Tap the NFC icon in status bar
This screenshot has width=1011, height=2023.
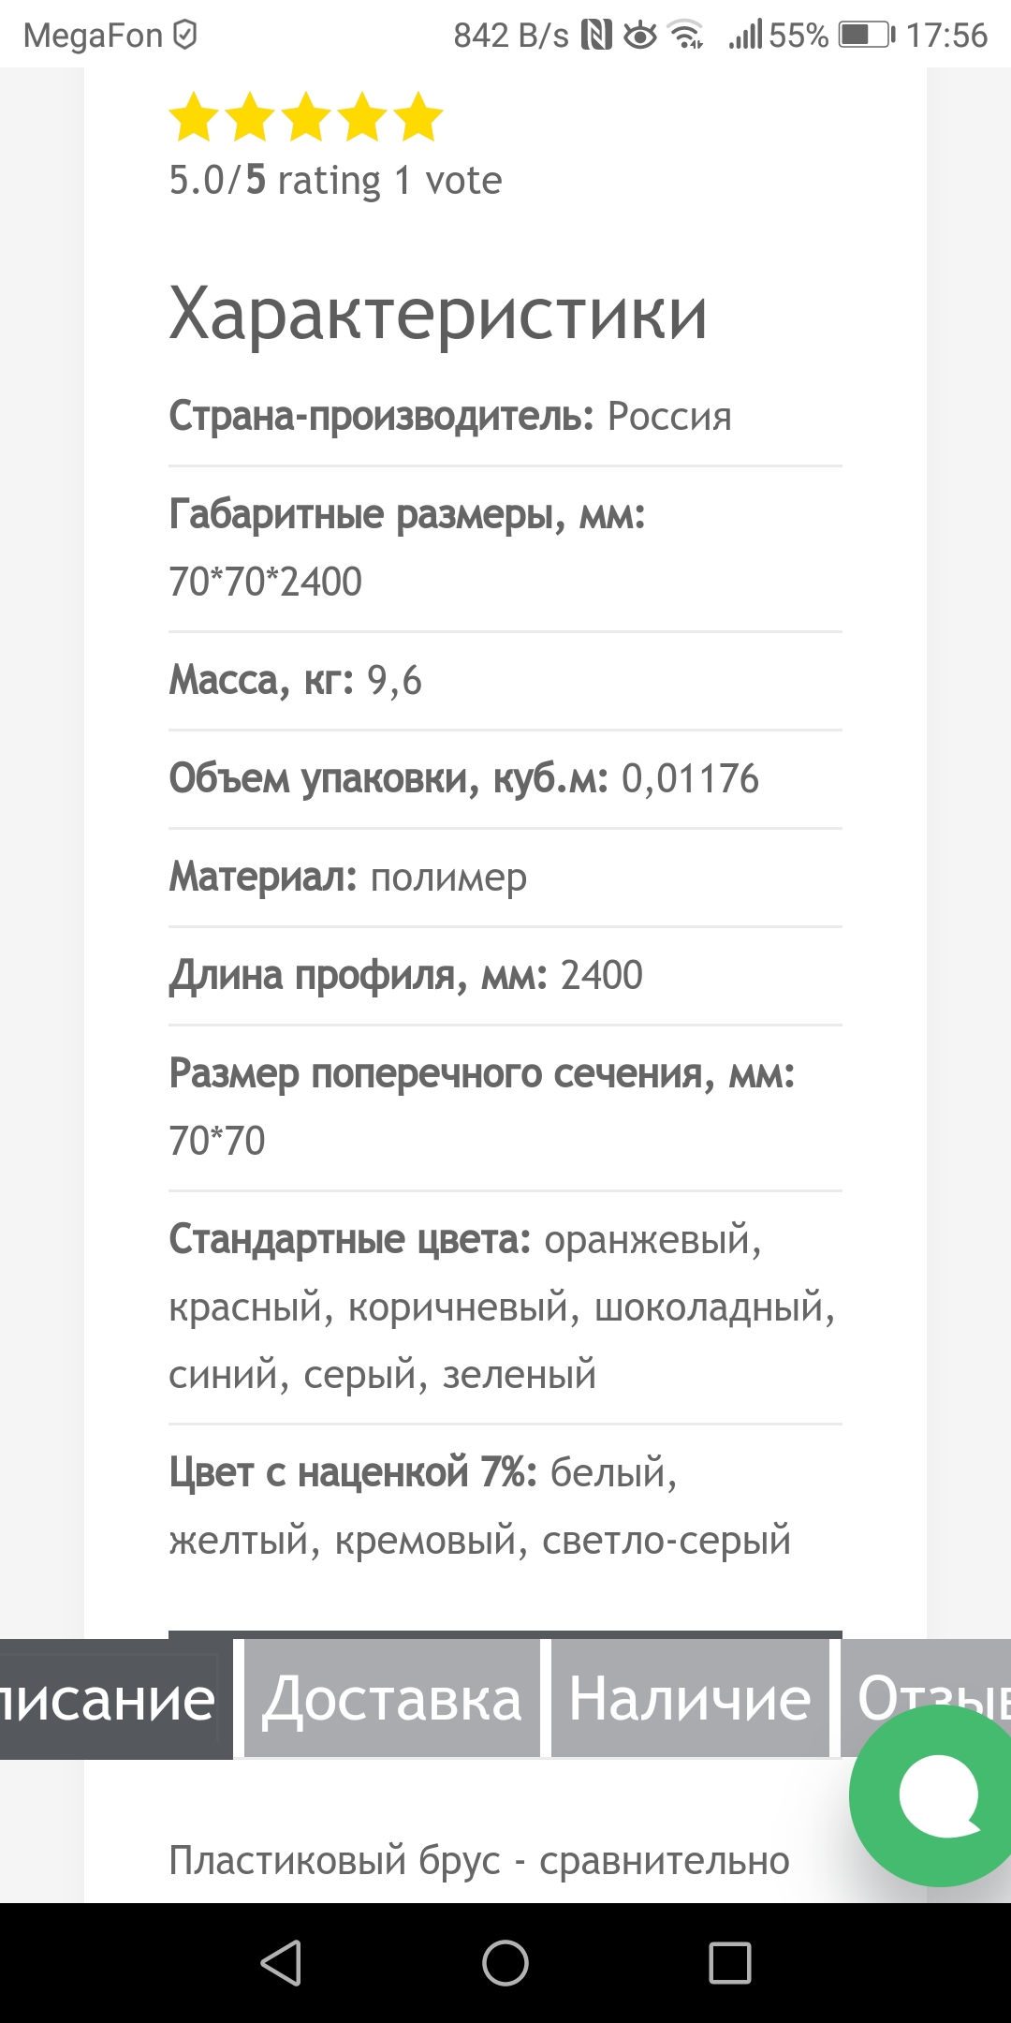pos(596,36)
